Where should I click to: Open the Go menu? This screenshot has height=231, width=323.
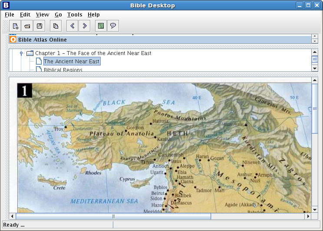click(x=58, y=15)
